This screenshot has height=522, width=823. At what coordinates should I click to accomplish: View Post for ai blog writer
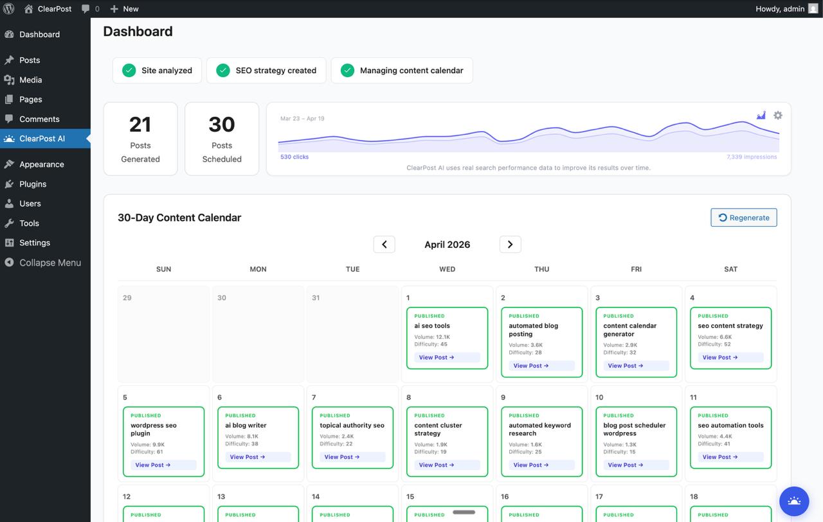258,457
